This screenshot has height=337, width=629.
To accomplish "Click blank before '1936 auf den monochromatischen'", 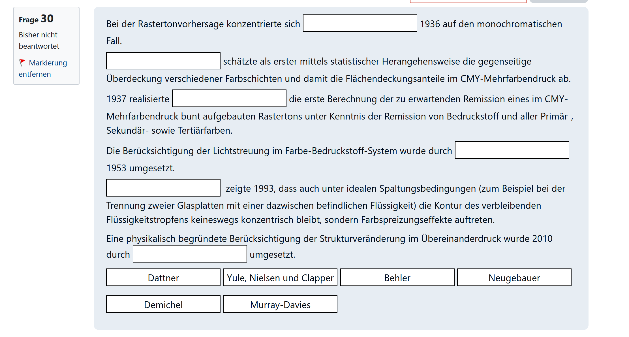I will click(x=360, y=23).
